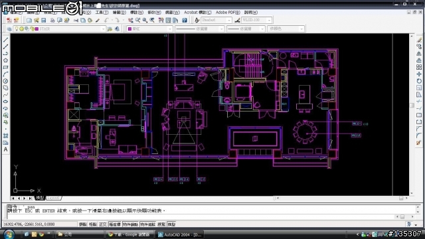425x239 pixels.
Task: Select the Line tool in the draw toolbar
Action: point(5,40)
